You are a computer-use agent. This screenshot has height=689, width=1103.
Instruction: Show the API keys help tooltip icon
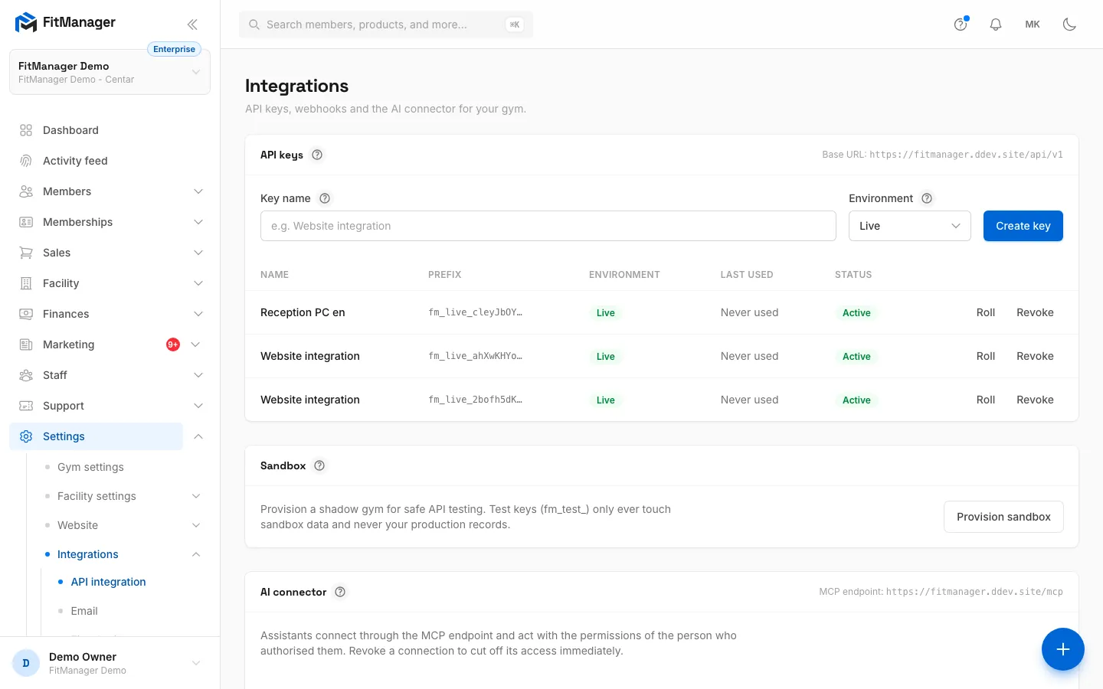point(317,155)
